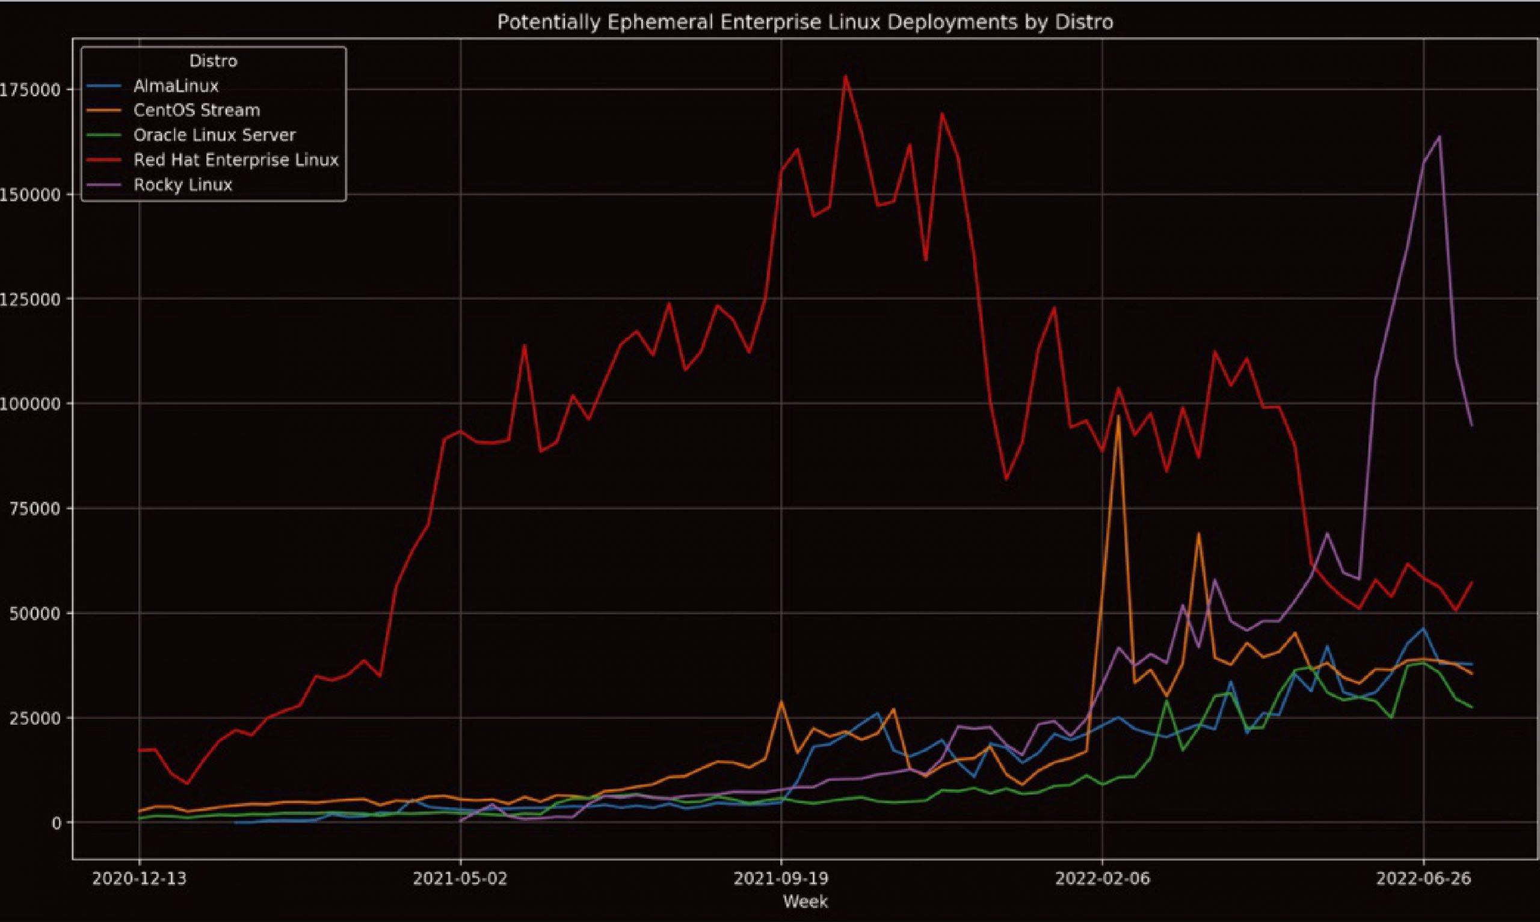1540x922 pixels.
Task: Click the Rocky Linux line's peak near 163000
Action: click(1440, 137)
